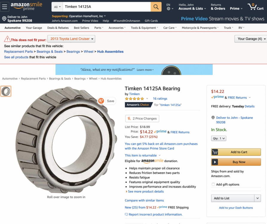Open the hamburger navigation menu
This screenshot has width=267, height=224.
click(4, 7)
